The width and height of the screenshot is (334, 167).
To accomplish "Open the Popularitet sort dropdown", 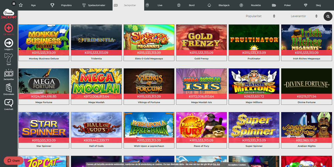I will [x=260, y=16].
